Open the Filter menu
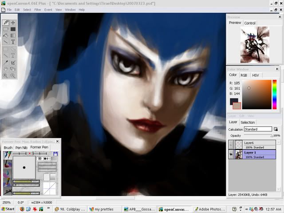 (x=38, y=10)
